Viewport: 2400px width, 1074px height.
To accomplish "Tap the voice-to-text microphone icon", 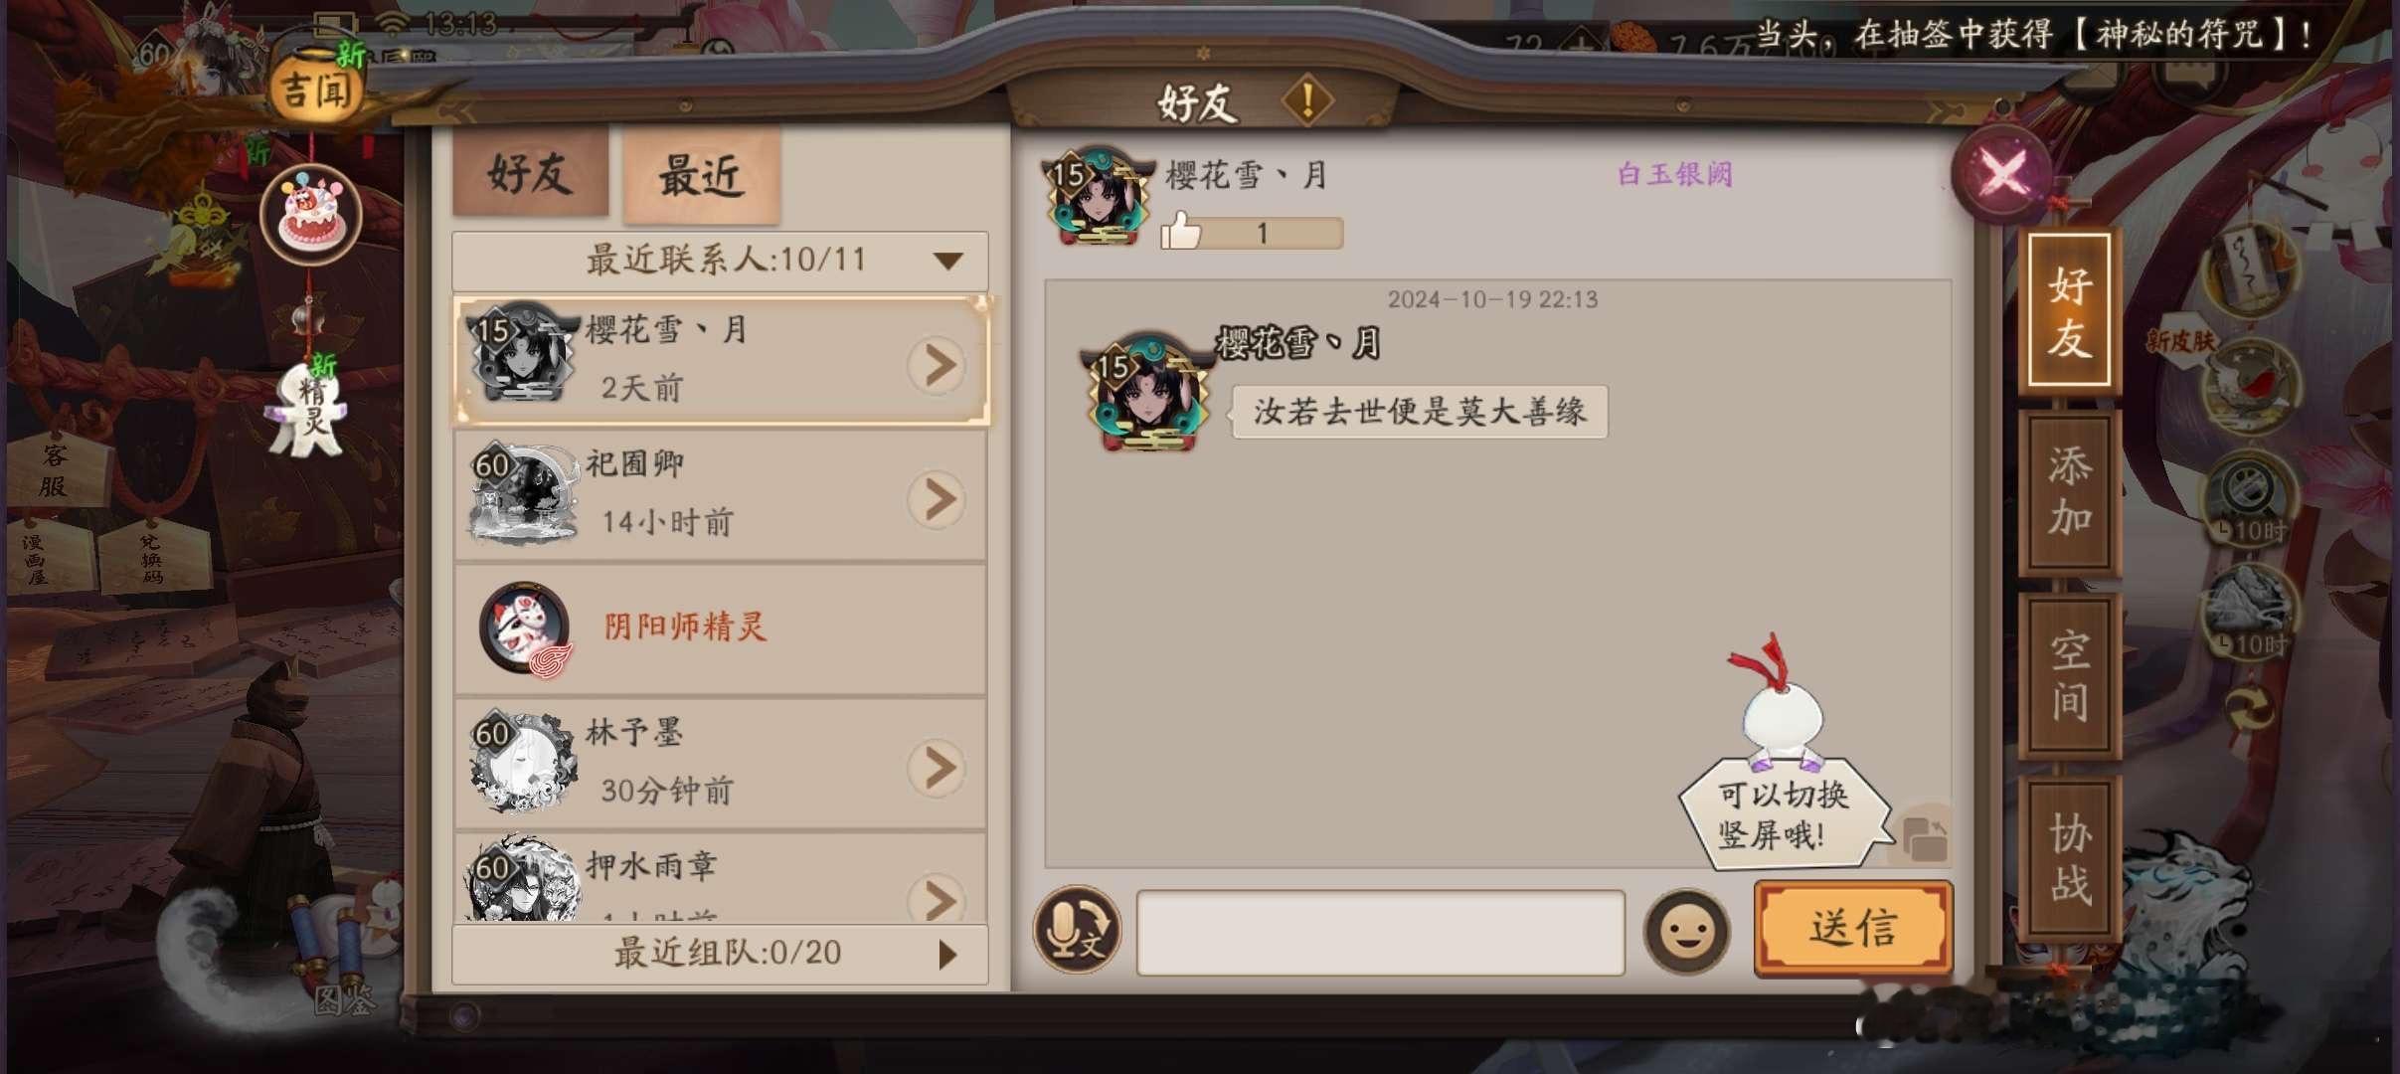I will [1077, 930].
